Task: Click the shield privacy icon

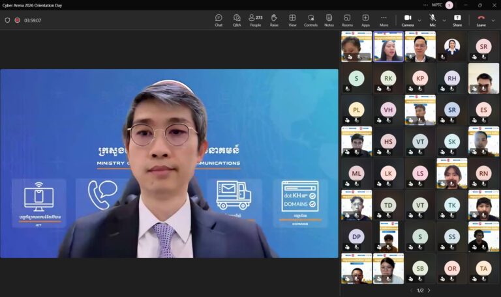Action: pyautogui.click(x=7, y=20)
